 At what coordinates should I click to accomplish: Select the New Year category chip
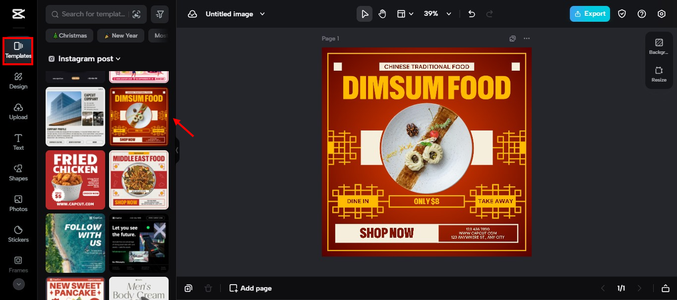tap(121, 35)
